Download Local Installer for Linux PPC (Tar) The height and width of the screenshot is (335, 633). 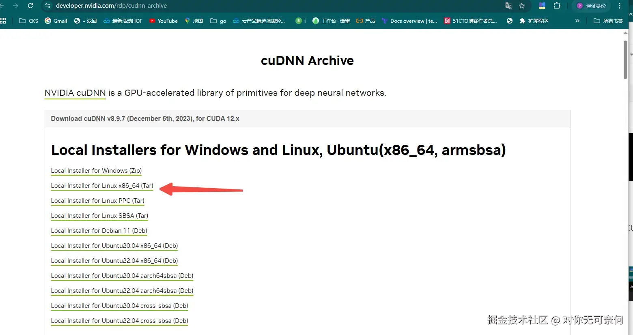(x=98, y=201)
